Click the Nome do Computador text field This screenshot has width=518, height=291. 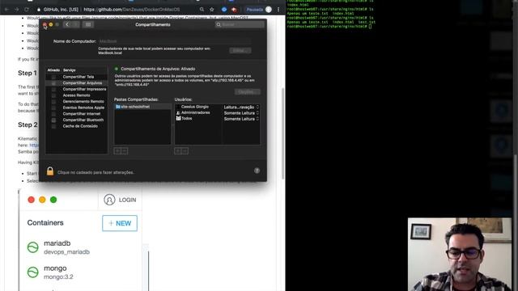tap(175, 41)
